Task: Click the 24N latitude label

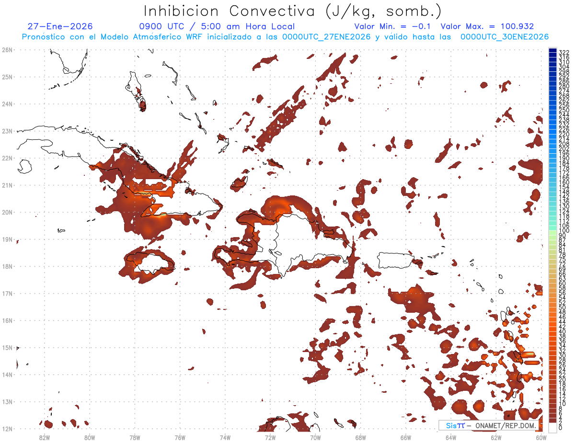Action: tap(7, 104)
